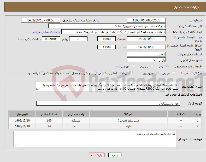Click the کد کالا column header
This screenshot has height=162, width=206.
180,114
